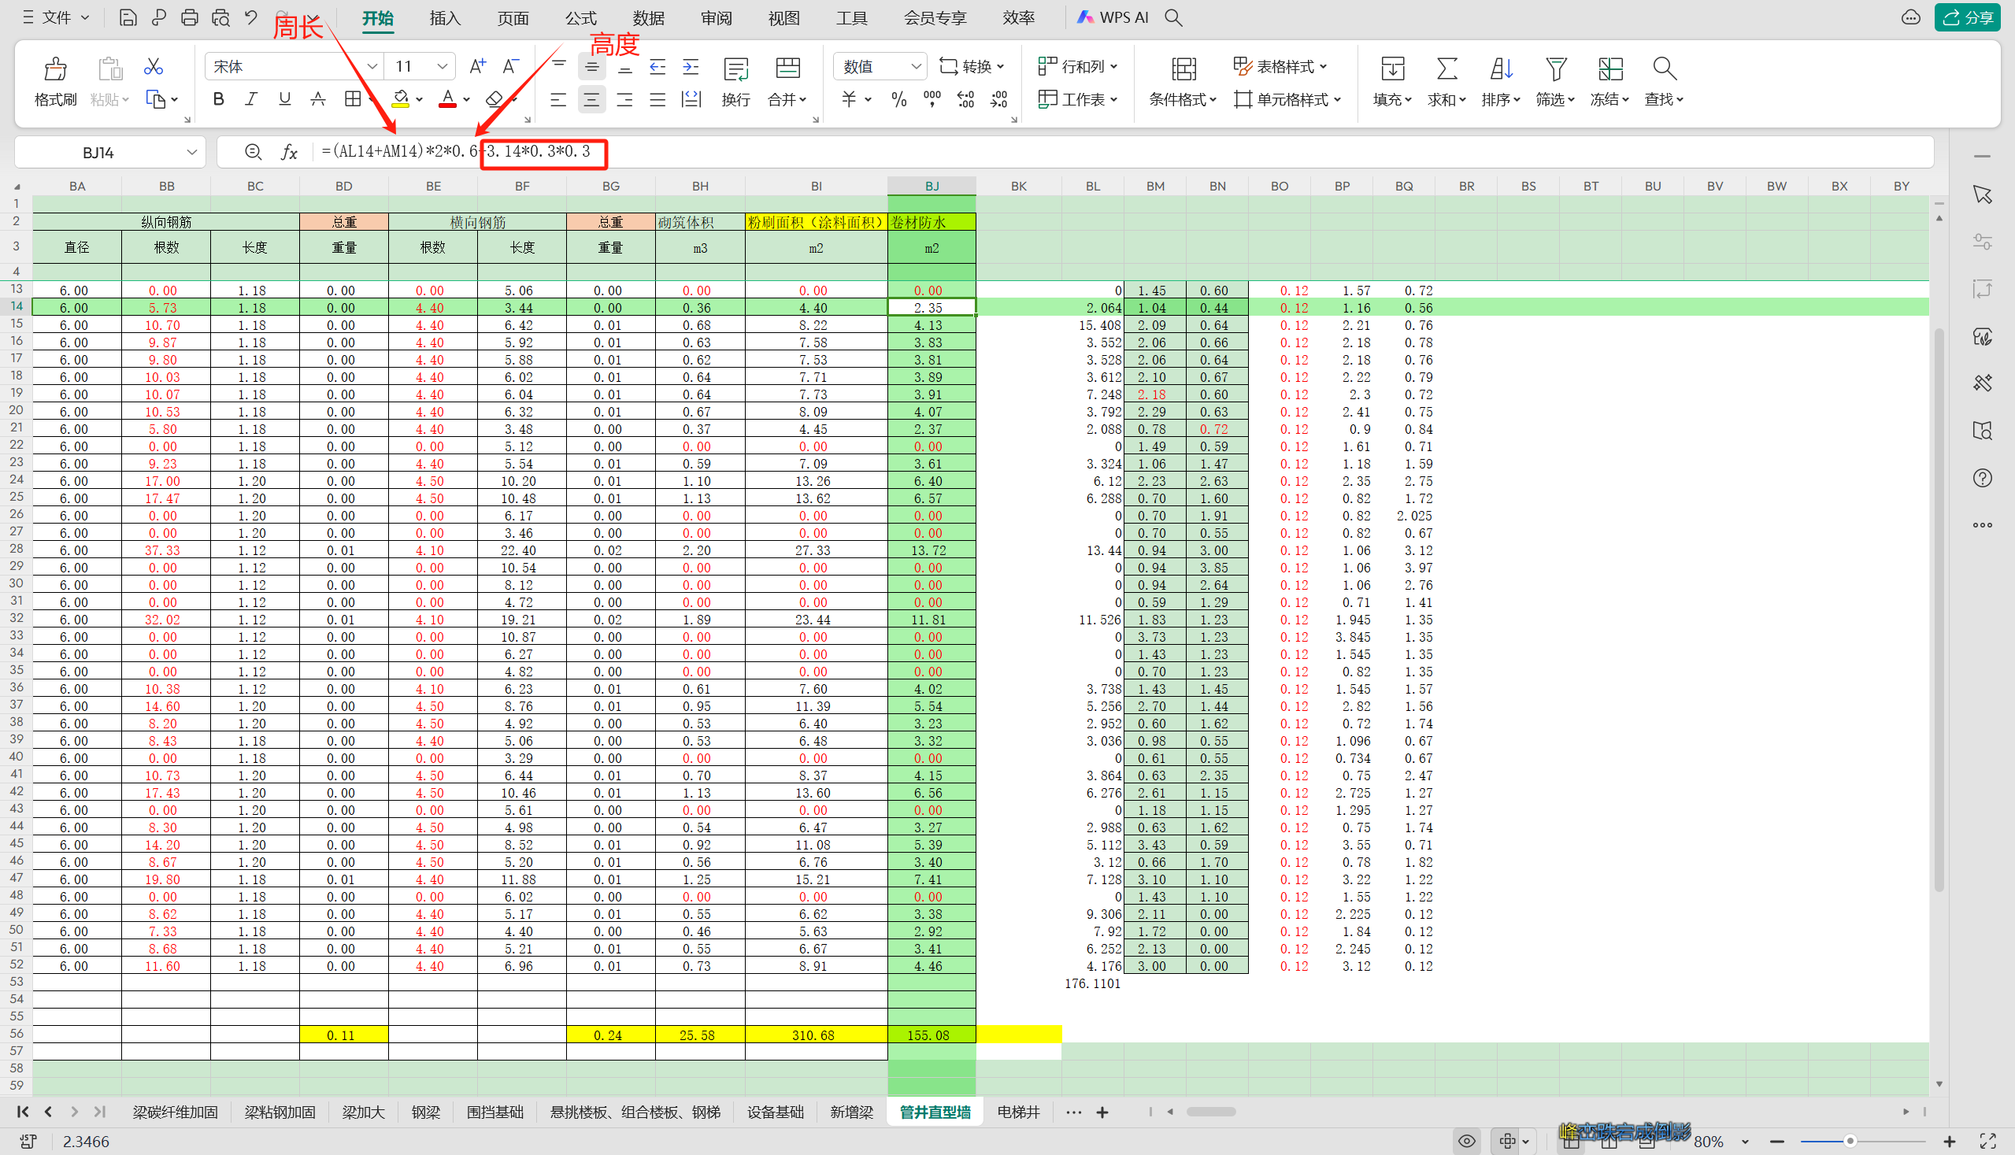Screen dimensions: 2015x1155
Task: Click the Print icon in the quick toolbar
Action: (190, 17)
